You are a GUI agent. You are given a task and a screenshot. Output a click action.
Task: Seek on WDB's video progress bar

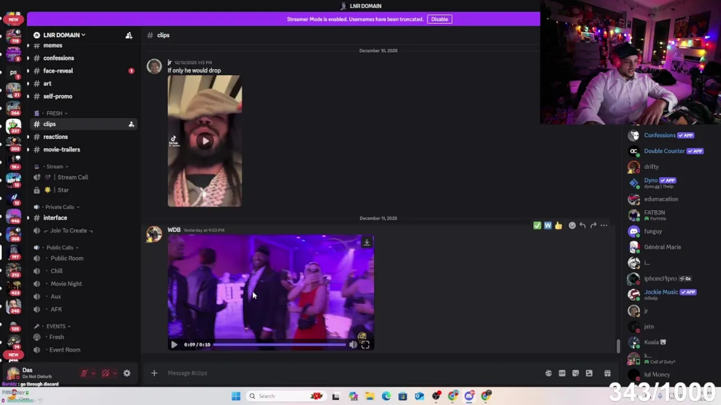coord(280,345)
